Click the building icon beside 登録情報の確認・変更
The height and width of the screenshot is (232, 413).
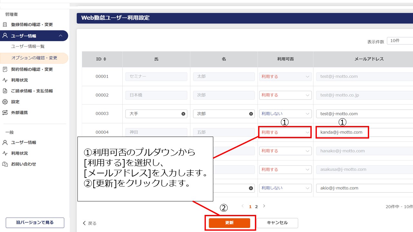point(5,24)
